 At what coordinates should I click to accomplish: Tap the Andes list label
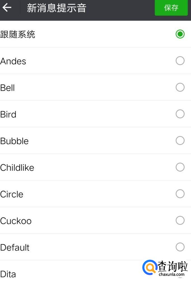13,61
